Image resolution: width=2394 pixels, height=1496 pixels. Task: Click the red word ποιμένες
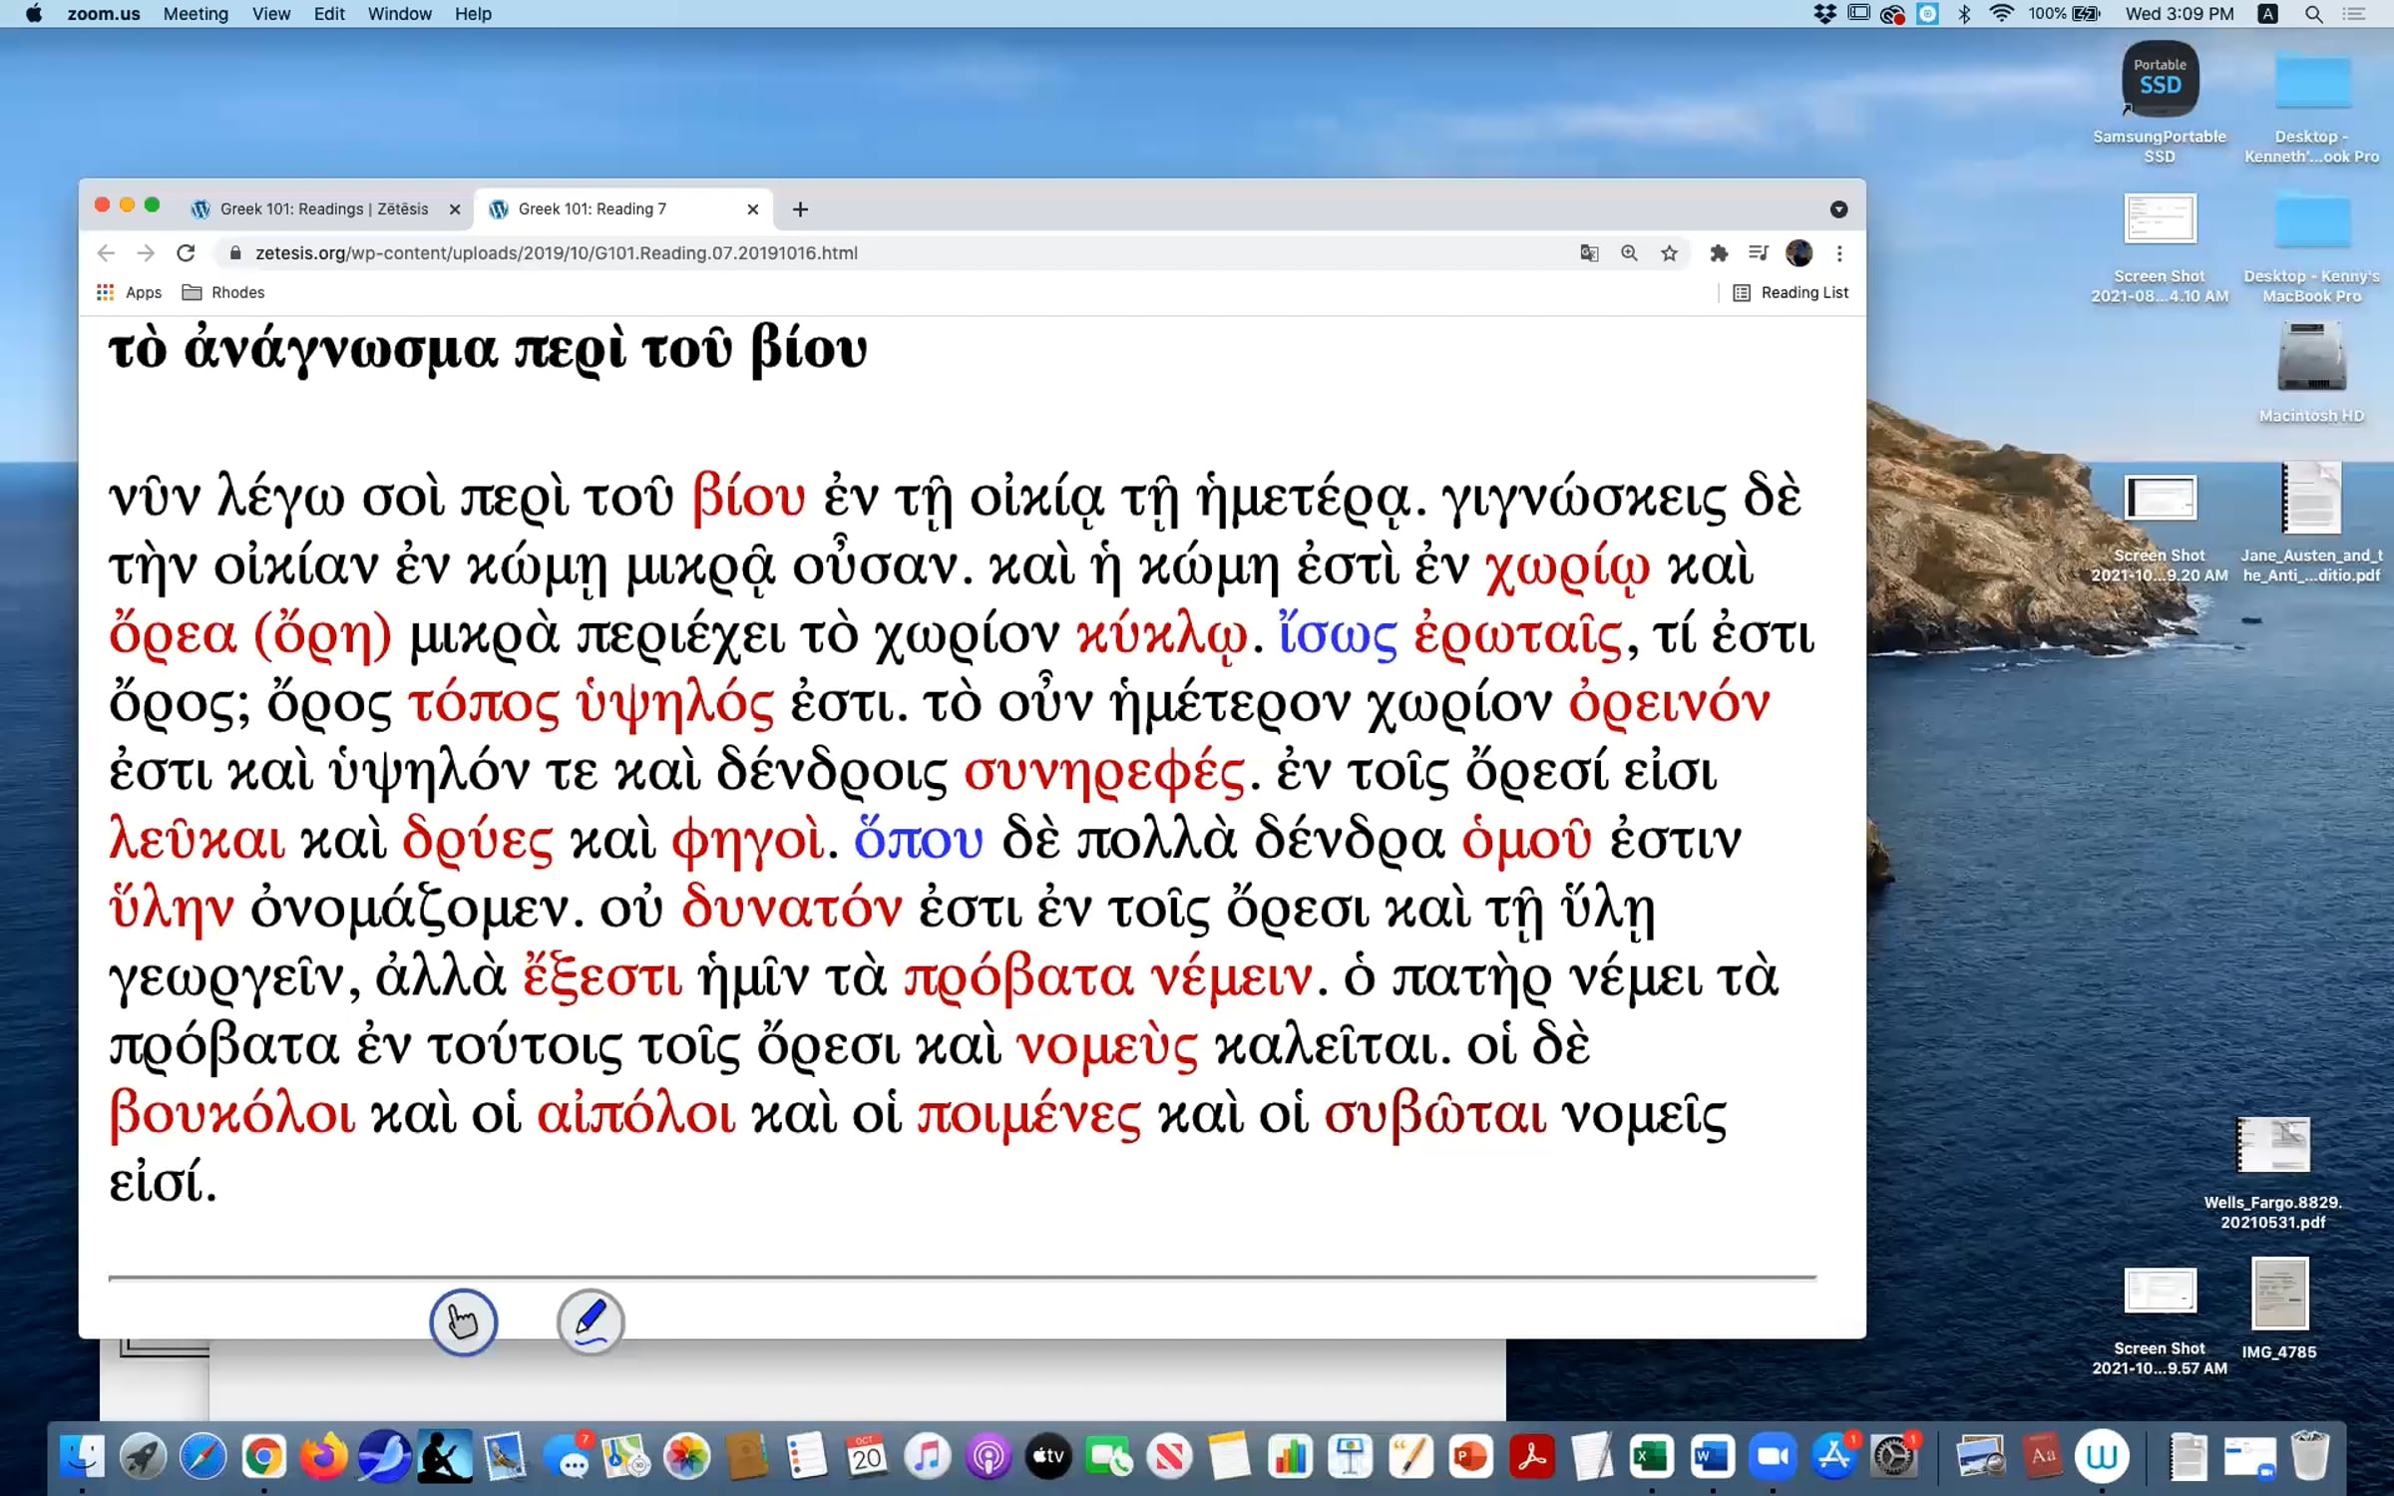[1028, 1115]
